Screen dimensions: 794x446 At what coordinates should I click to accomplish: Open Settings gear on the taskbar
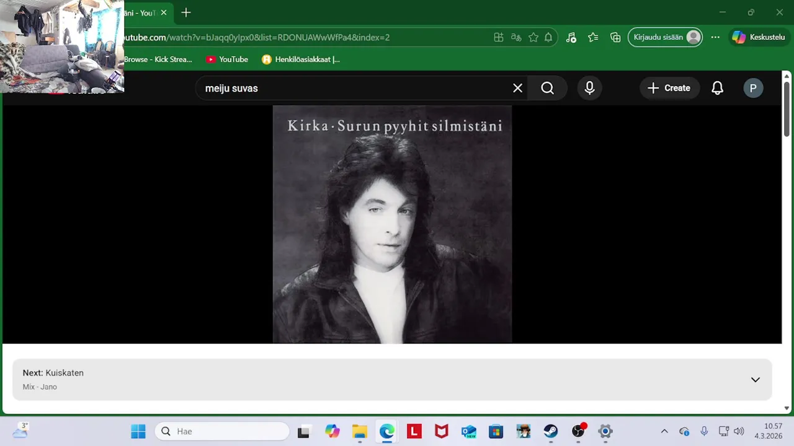(605, 432)
